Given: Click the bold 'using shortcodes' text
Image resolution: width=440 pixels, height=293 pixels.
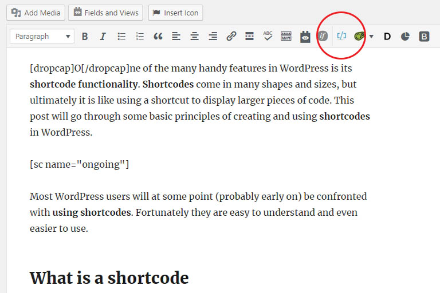Looking at the screenshot, I should tap(92, 212).
